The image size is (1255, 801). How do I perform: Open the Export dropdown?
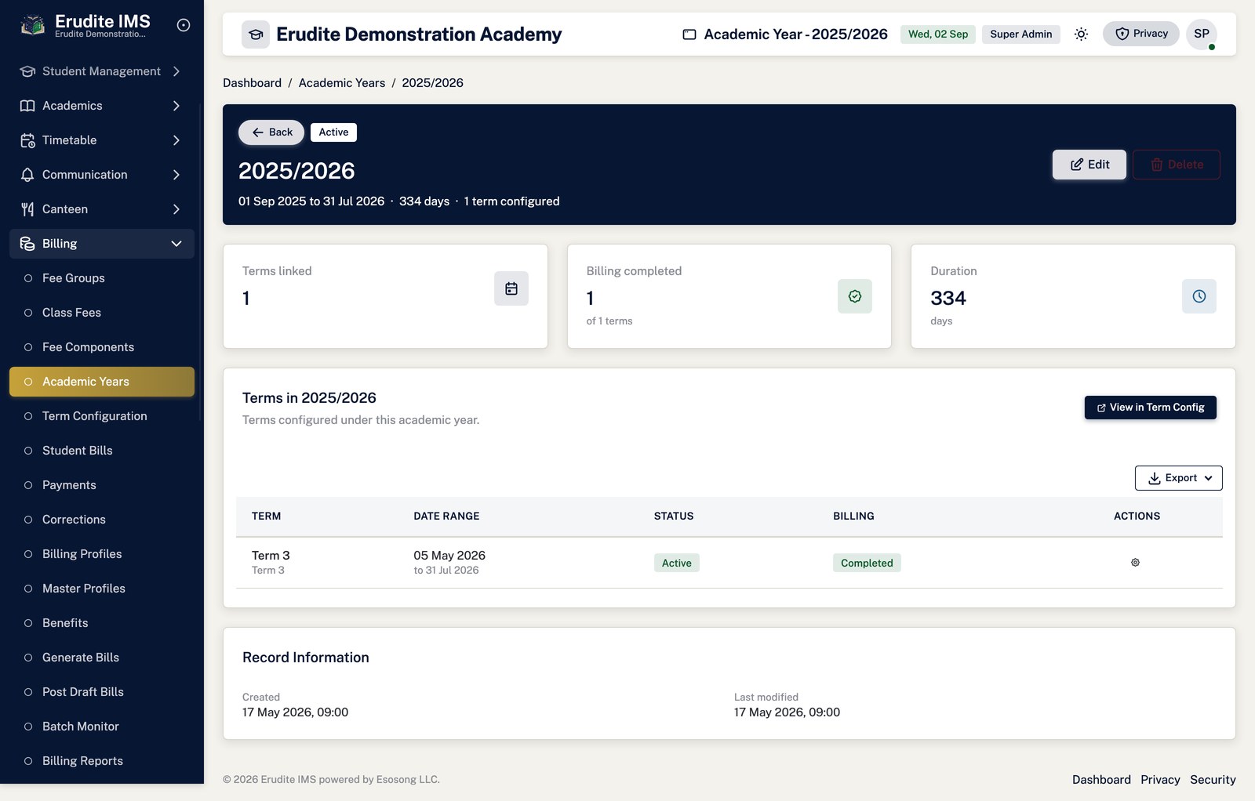[x=1178, y=478]
